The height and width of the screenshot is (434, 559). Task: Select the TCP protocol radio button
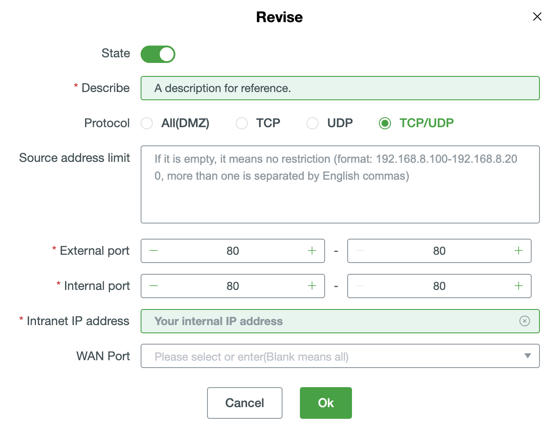[242, 123]
